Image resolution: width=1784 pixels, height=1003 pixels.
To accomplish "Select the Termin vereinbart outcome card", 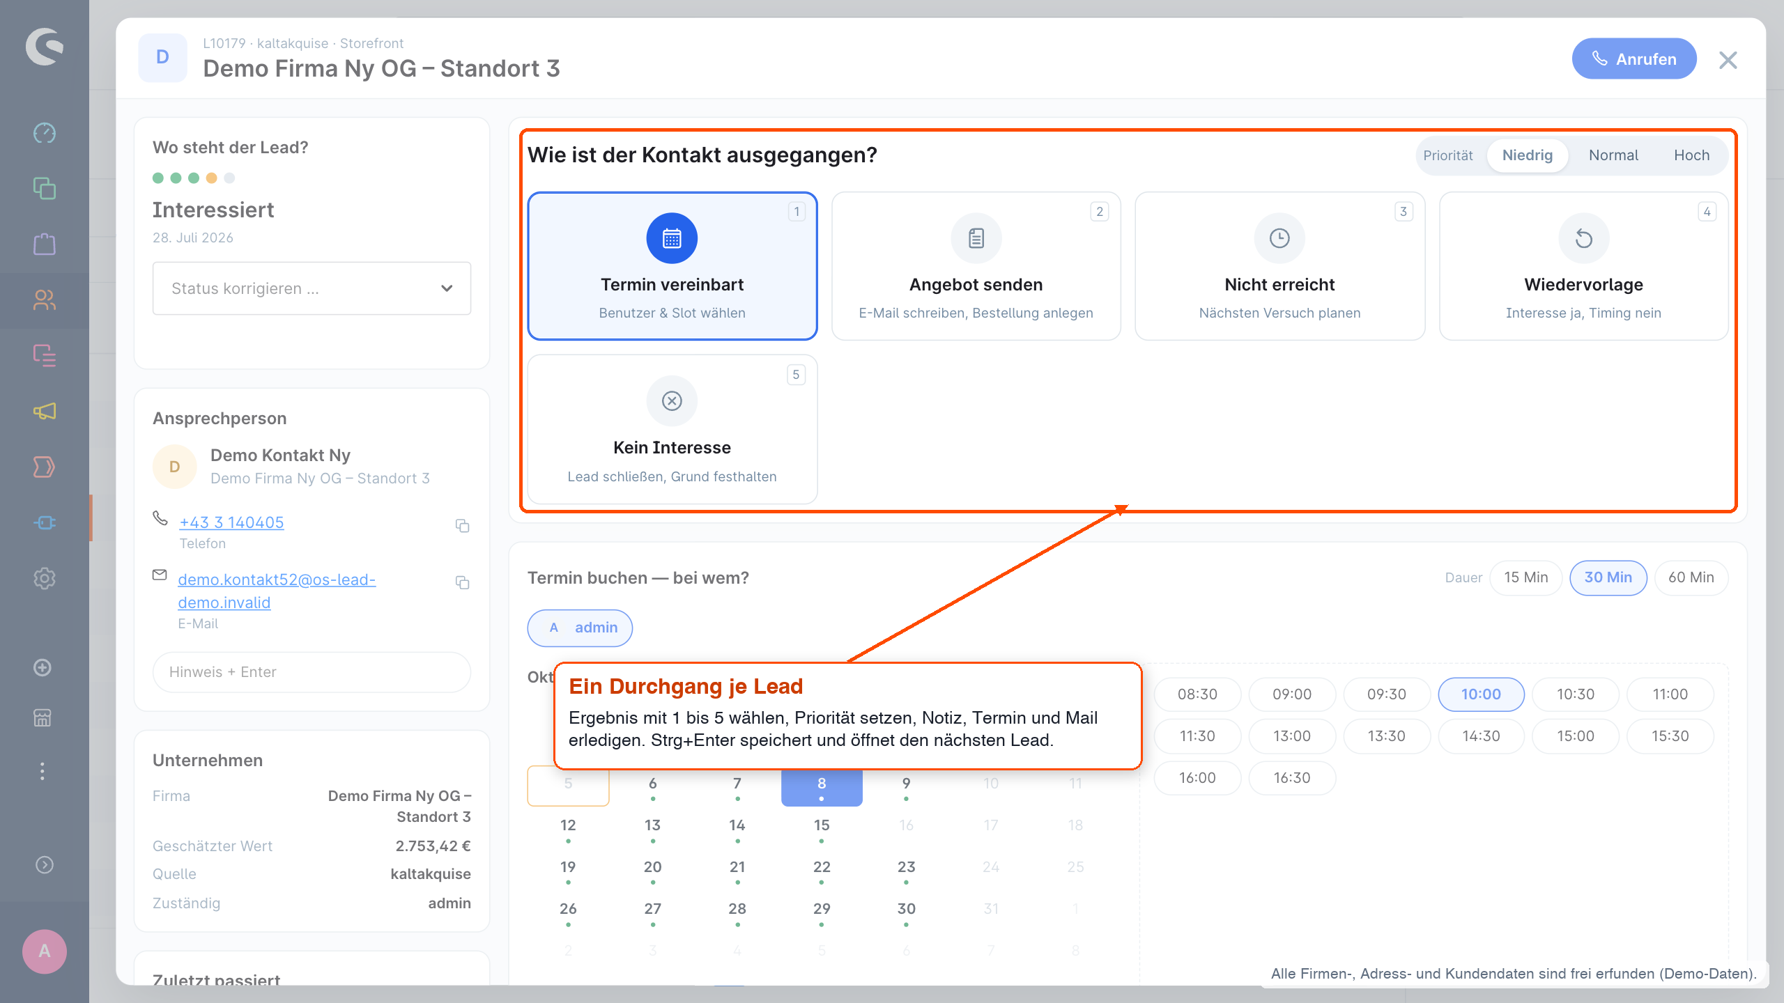I will [672, 266].
